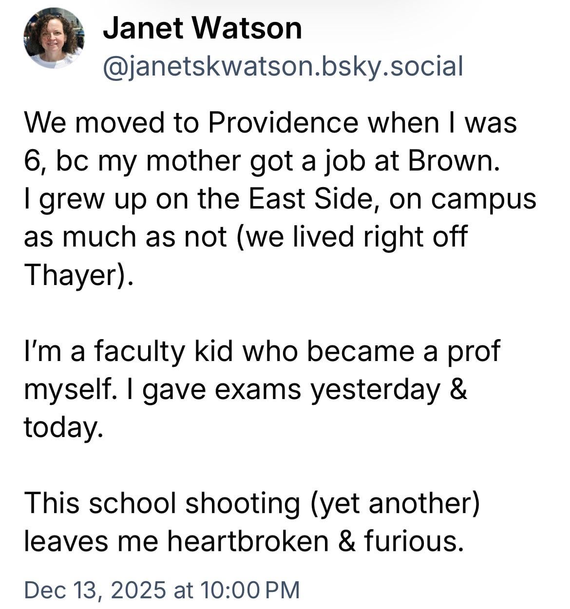Open the Janet Watson display name
This screenshot has height=609, width=570.
pos(202,28)
